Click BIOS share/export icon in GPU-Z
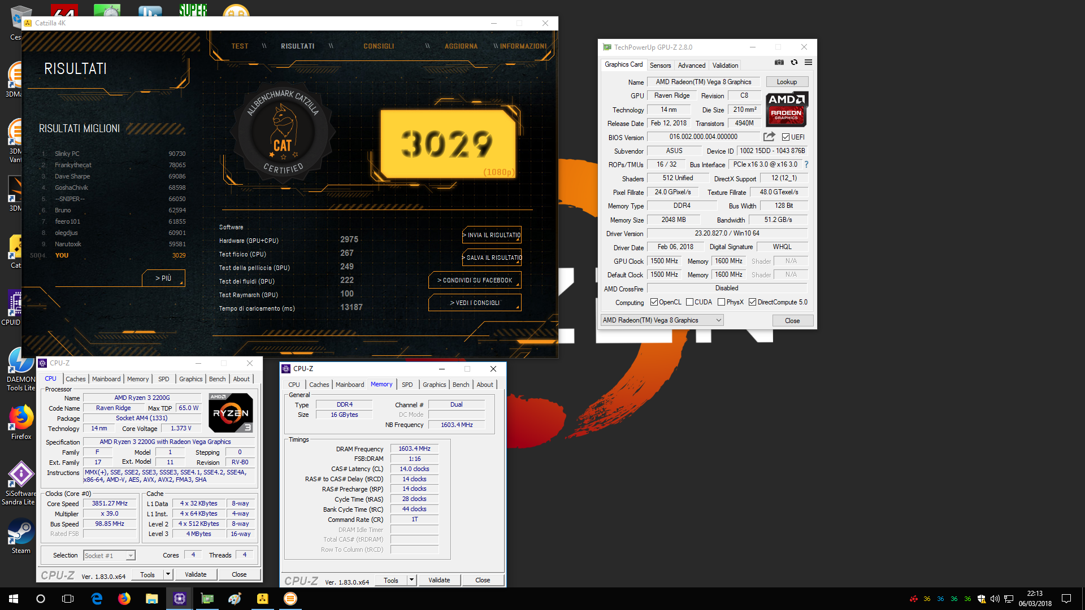The width and height of the screenshot is (1085, 610). tap(769, 137)
